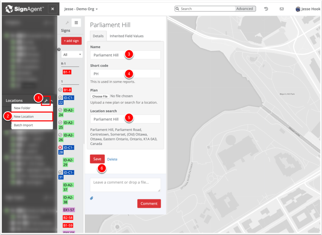322x235 pixels.
Task: Post with the Comment button
Action: coord(149,204)
